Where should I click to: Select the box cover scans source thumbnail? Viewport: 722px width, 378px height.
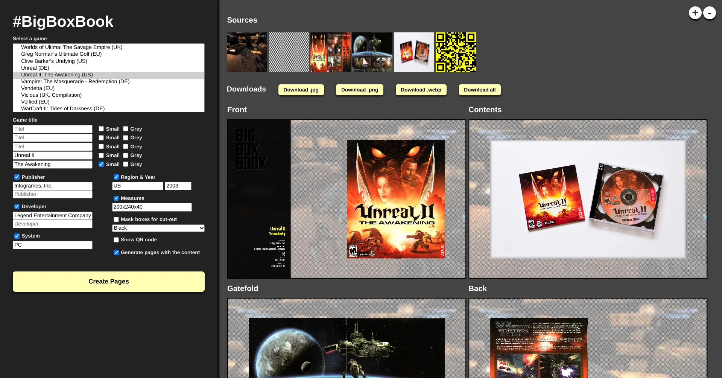tap(330, 52)
